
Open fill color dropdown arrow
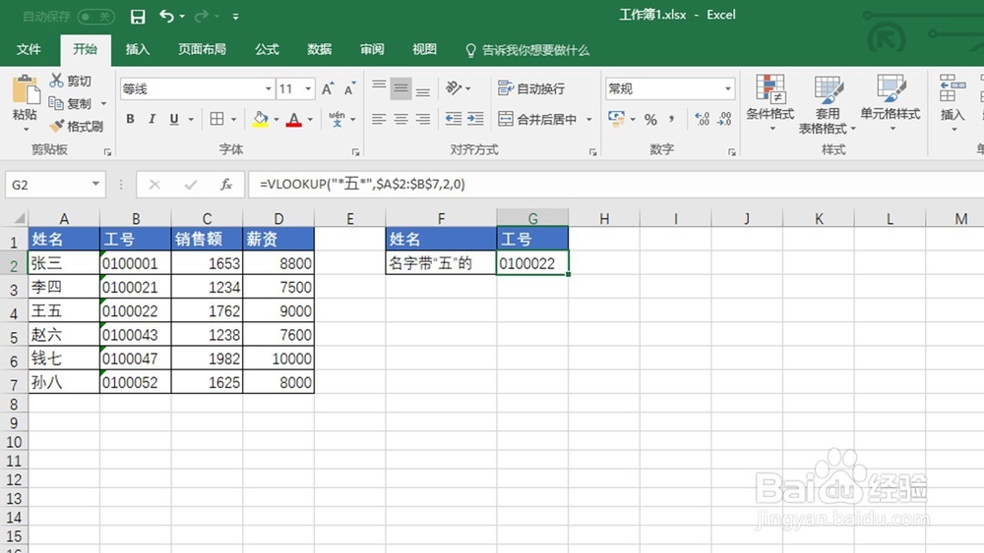click(277, 119)
